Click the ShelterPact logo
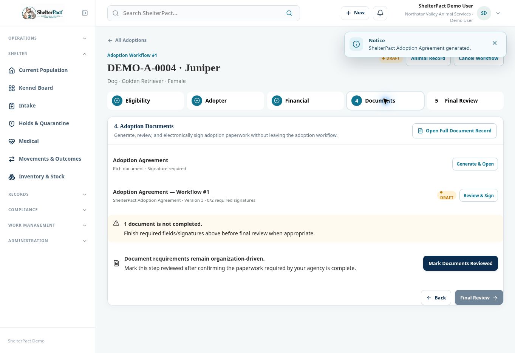 (42, 13)
